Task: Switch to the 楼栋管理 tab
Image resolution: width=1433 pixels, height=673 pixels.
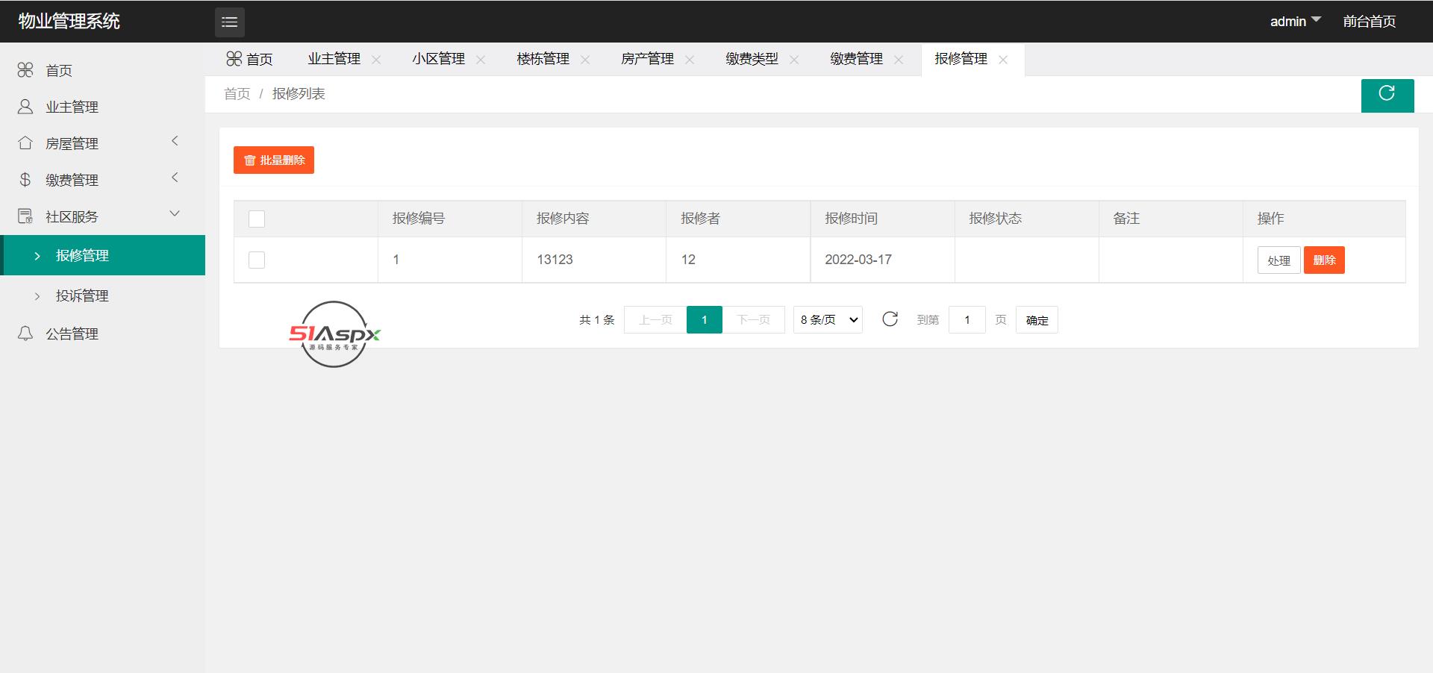Action: pos(543,59)
